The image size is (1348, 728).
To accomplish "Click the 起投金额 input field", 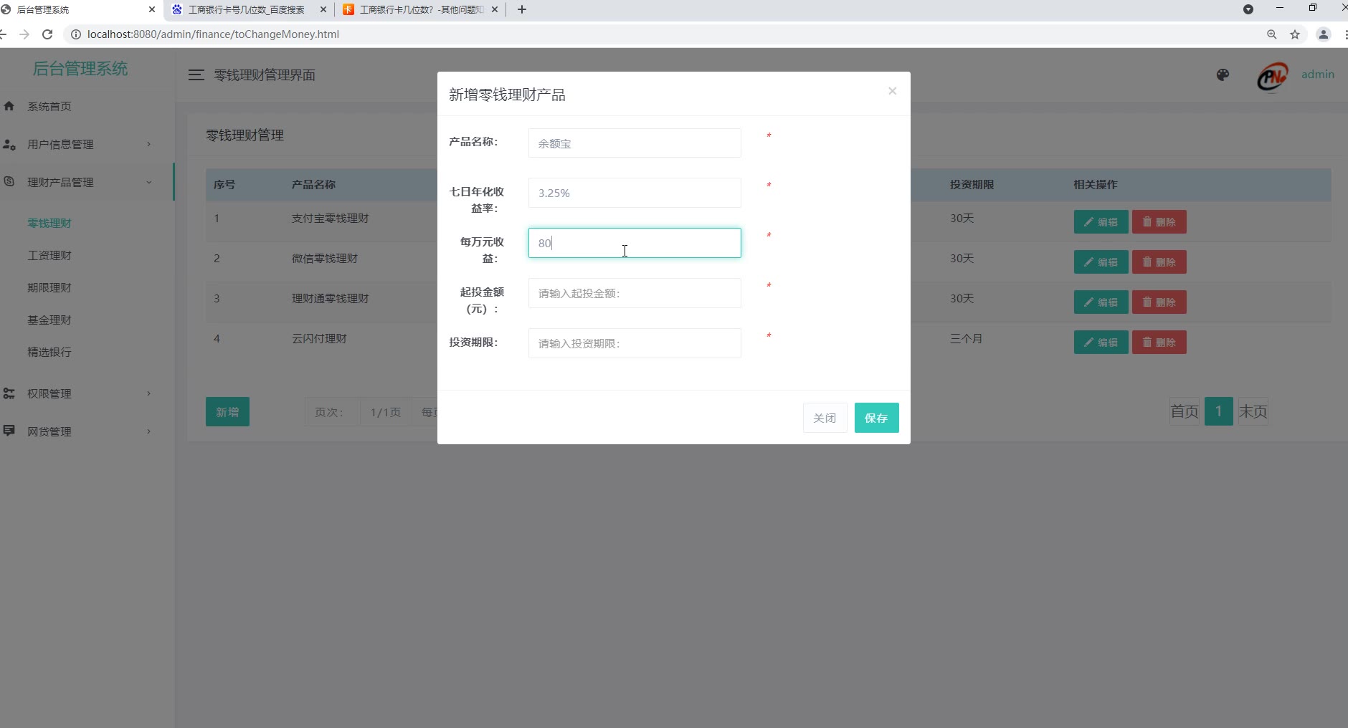I will tap(634, 293).
